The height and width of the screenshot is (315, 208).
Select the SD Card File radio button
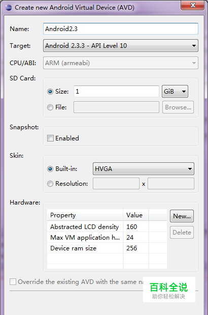50,107
